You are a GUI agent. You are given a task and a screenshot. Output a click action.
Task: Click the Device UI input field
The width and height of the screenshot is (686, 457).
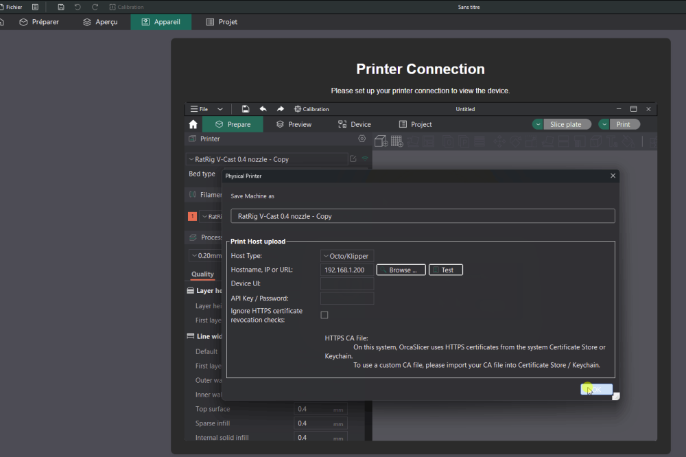(x=347, y=283)
